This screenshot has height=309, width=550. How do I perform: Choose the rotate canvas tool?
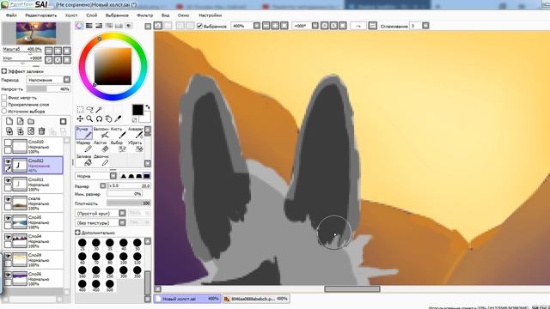(99, 118)
